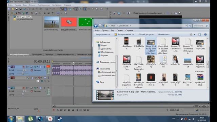Create new project in Vegas toolbar
The width and height of the screenshot is (217, 122).
[9, 9]
